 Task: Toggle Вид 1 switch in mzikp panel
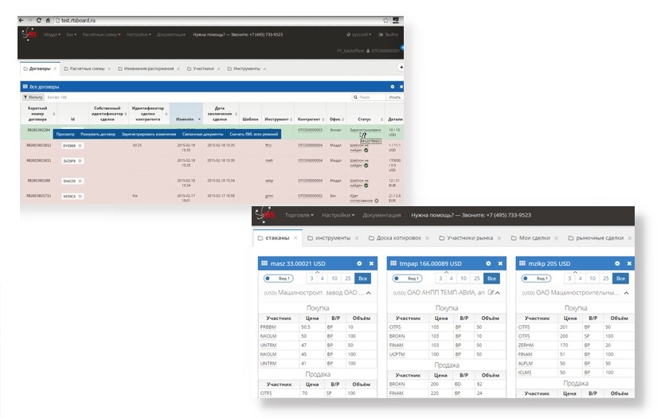point(537,278)
